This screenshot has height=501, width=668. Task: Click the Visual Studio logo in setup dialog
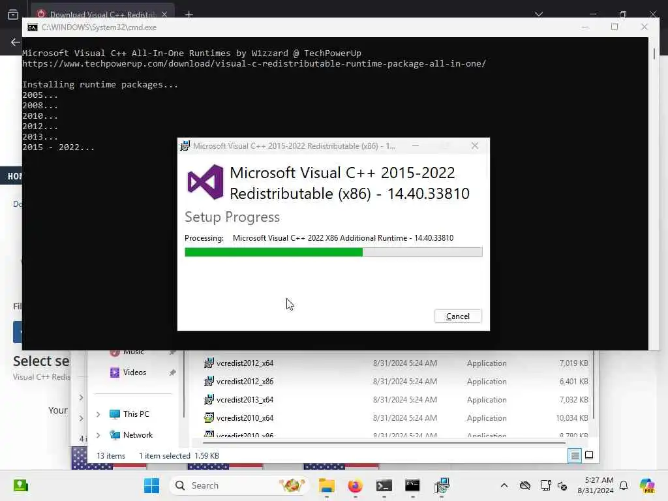click(205, 183)
